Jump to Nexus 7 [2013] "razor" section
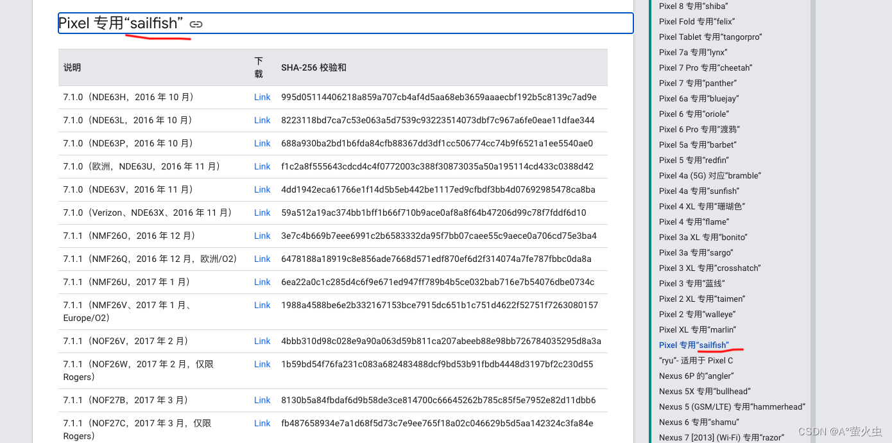The width and height of the screenshot is (892, 443). click(x=721, y=437)
